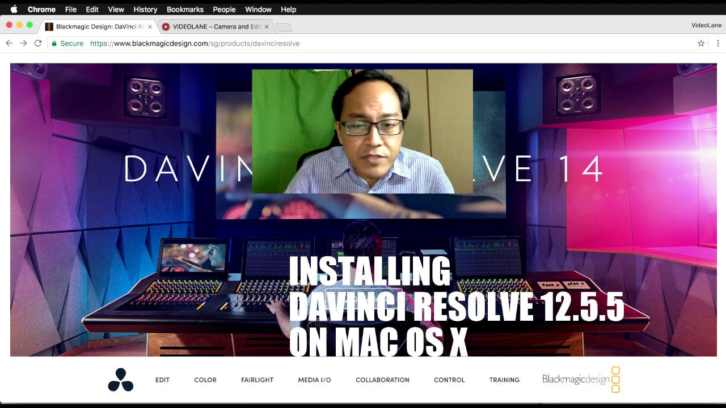This screenshot has height=408, width=726.
Task: Go back to the previous page
Action: pos(9,43)
